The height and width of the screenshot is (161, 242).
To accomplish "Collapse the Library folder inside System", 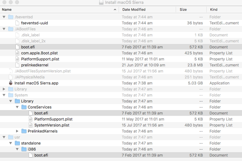I will tap(11, 101).
